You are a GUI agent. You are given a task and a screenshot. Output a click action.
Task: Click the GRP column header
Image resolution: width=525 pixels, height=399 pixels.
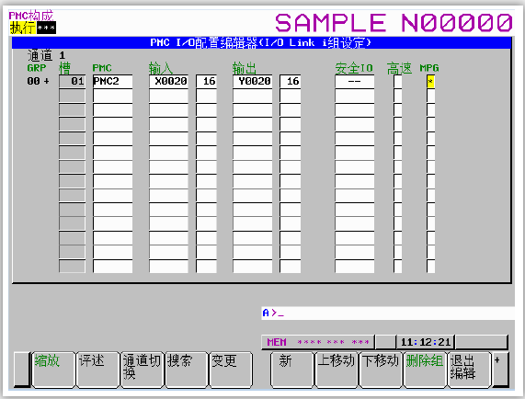click(x=37, y=68)
